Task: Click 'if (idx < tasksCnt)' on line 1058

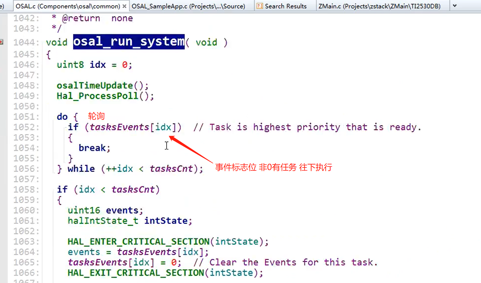Action: (108, 190)
